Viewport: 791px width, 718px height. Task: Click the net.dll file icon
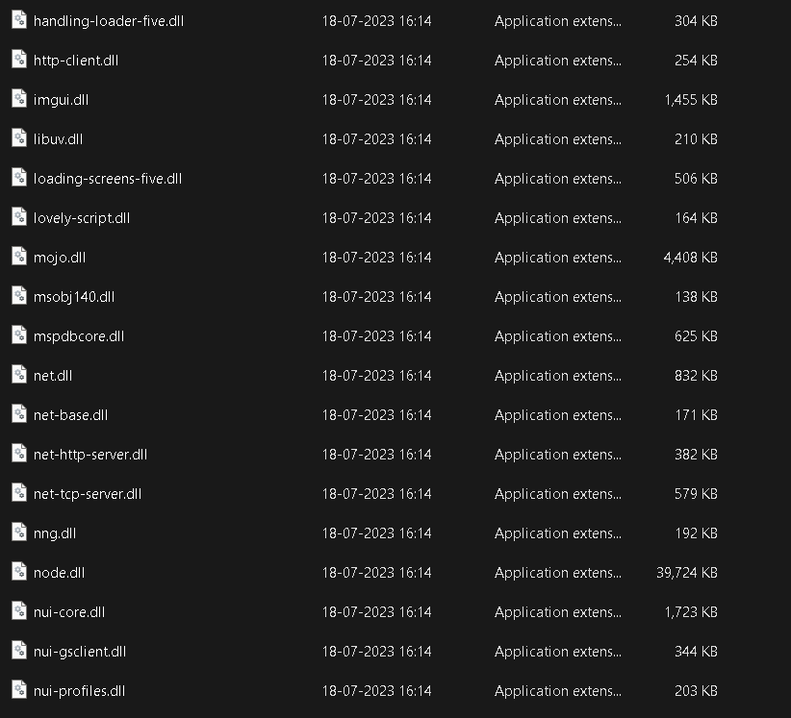tap(19, 374)
